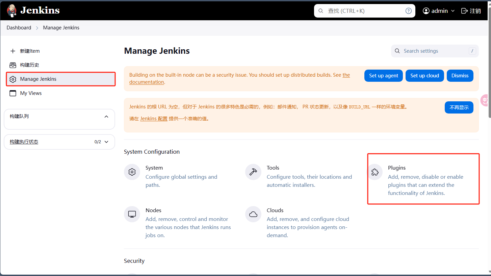Click the 构建队列 panel title
Image resolution: width=491 pixels, height=276 pixels.
click(19, 116)
